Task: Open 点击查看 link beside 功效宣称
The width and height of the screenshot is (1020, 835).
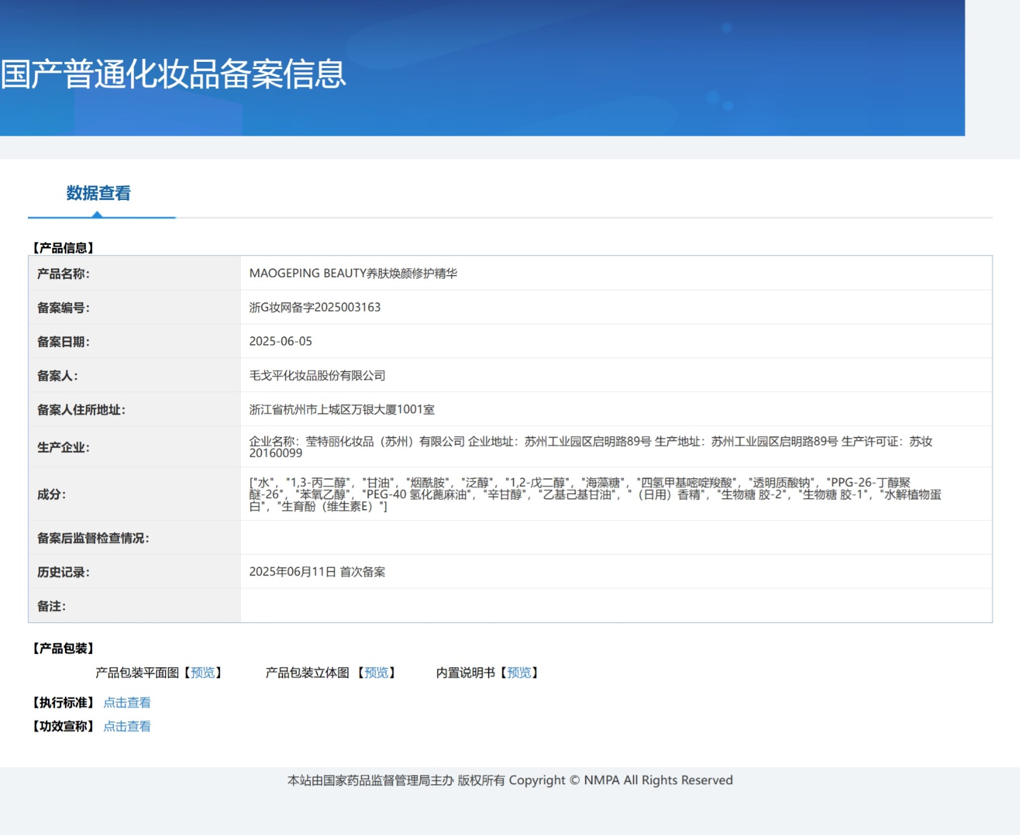Action: point(127,727)
